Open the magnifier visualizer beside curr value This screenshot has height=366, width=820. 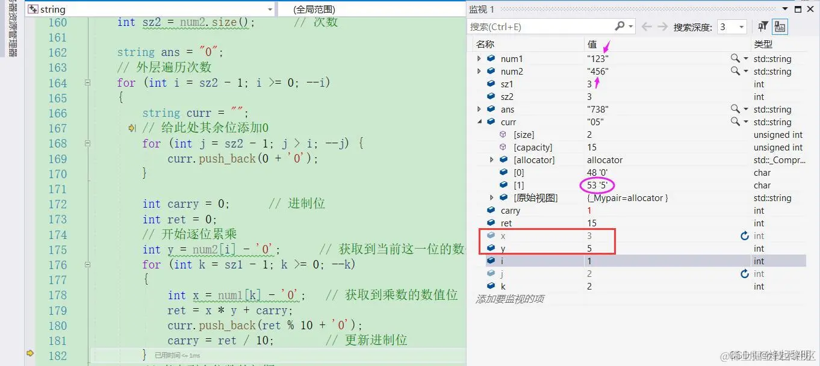tap(735, 122)
